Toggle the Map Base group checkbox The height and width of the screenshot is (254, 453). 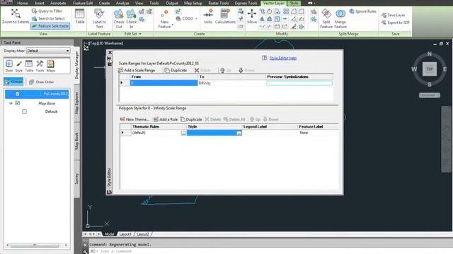(x=18, y=103)
